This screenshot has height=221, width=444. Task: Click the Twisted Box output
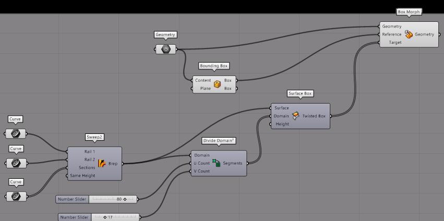point(314,116)
